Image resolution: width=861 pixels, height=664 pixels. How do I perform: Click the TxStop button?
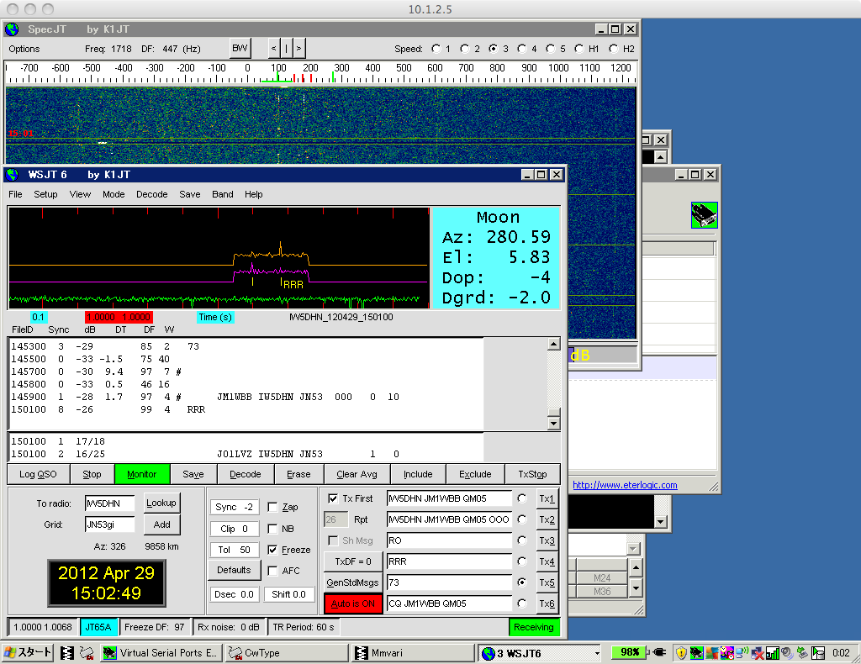point(532,474)
